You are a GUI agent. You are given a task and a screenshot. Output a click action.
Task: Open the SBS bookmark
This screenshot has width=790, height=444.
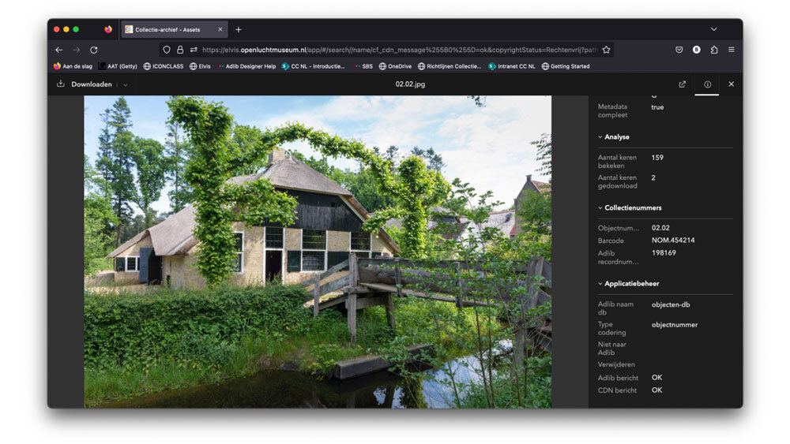[363, 66]
